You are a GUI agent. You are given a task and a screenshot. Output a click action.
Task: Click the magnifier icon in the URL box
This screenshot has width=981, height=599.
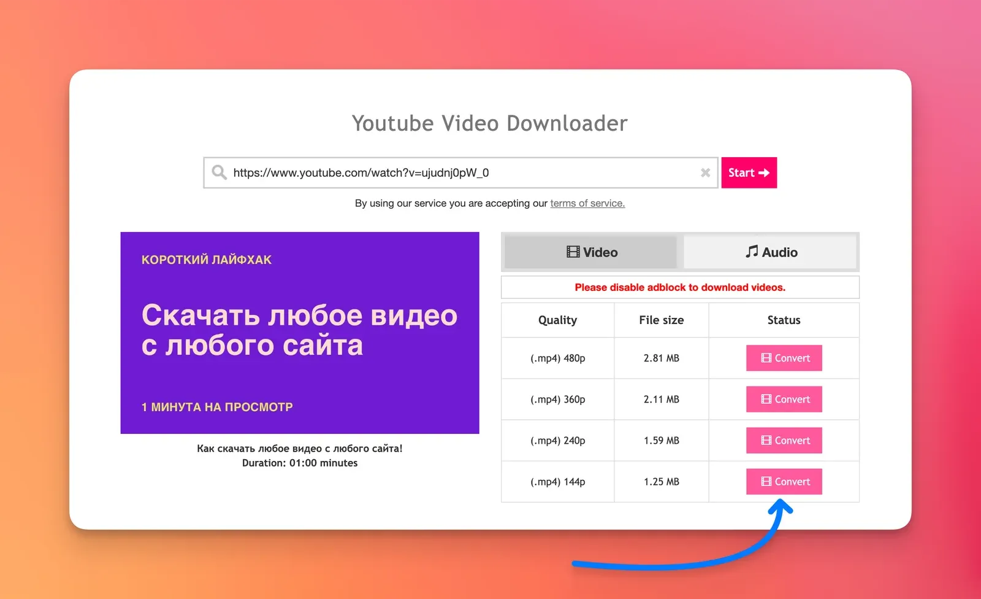click(x=219, y=172)
